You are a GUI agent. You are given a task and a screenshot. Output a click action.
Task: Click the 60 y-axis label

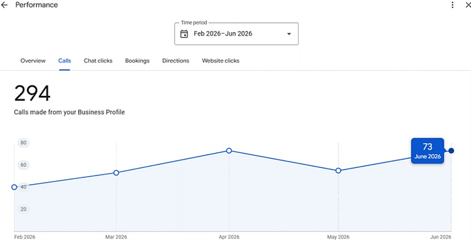[x=23, y=165]
